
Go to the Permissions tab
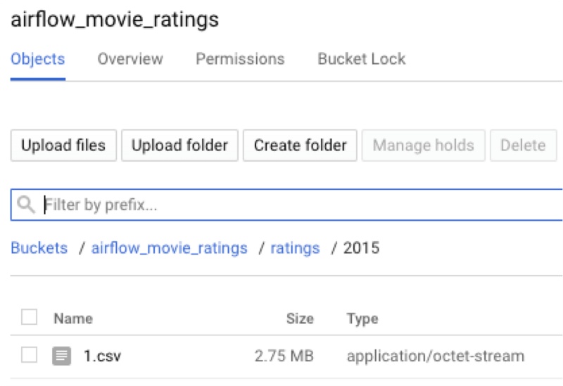coord(240,59)
